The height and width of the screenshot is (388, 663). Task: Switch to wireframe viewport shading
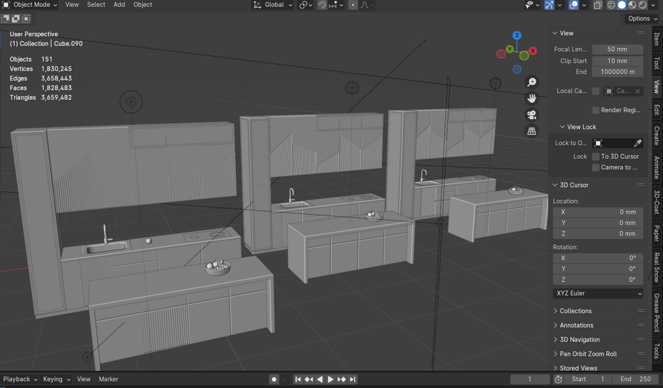tap(611, 5)
